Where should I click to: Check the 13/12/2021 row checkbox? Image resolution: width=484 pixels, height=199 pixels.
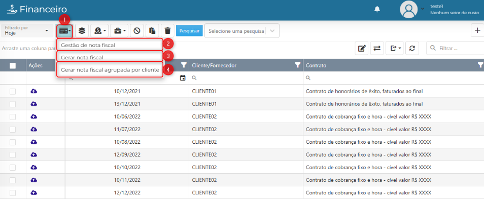click(x=13, y=104)
